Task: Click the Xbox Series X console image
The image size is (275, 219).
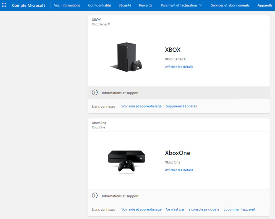Action: click(x=126, y=57)
